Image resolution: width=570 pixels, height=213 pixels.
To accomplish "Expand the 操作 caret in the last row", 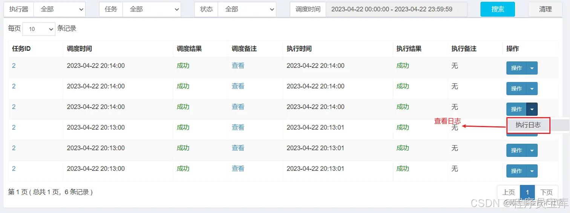I will (x=532, y=171).
